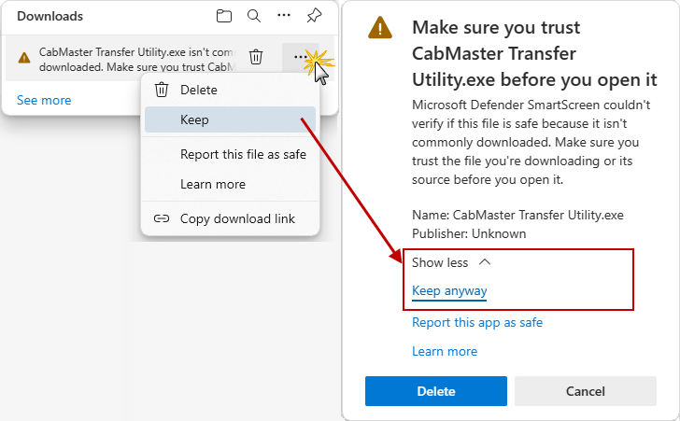Screen dimensions: 680x421
Task: Open more options in Downloads panel header
Action: 284,16
